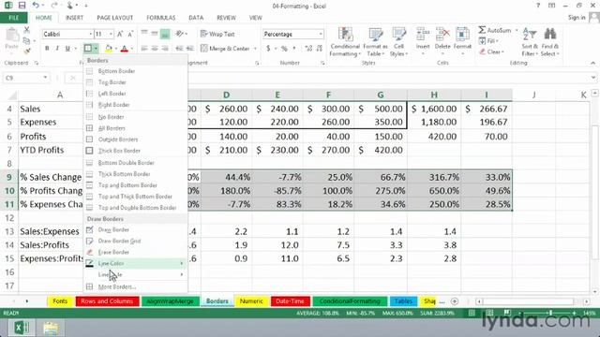Toggle Italic formatting
The width and height of the screenshot is (600, 337).
pyautogui.click(x=57, y=48)
